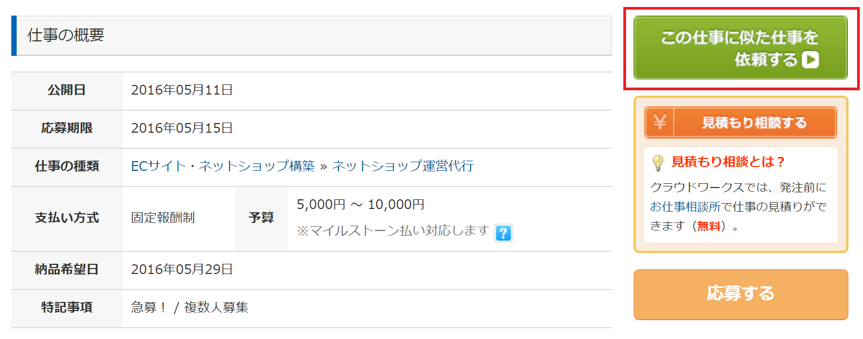Click the play arrow icon on green button
This screenshot has height=339, width=863.
tap(810, 59)
